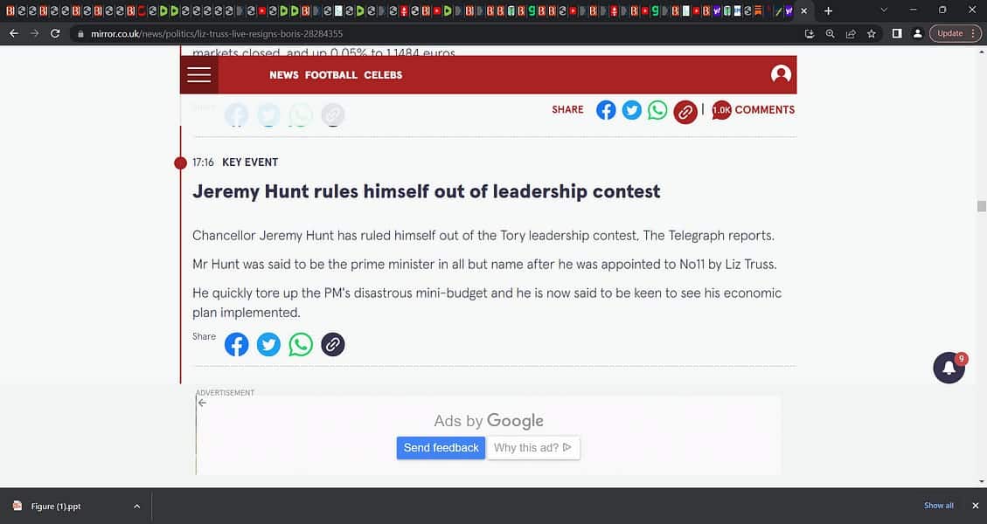
Task: Open the user profile icon in header
Action: [x=781, y=74]
